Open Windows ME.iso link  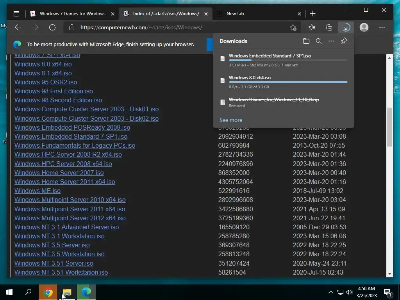[x=37, y=191]
